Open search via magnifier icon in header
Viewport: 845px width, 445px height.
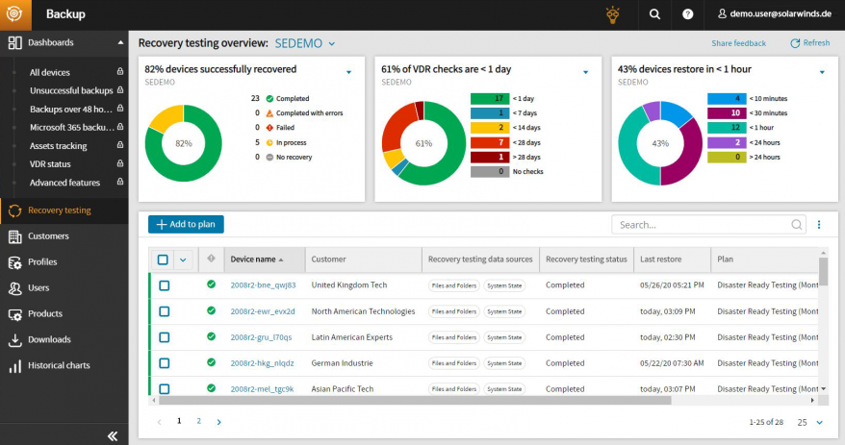[x=654, y=14]
